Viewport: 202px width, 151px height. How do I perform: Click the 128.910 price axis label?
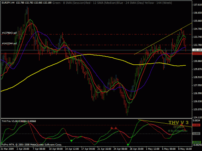pos(197,77)
